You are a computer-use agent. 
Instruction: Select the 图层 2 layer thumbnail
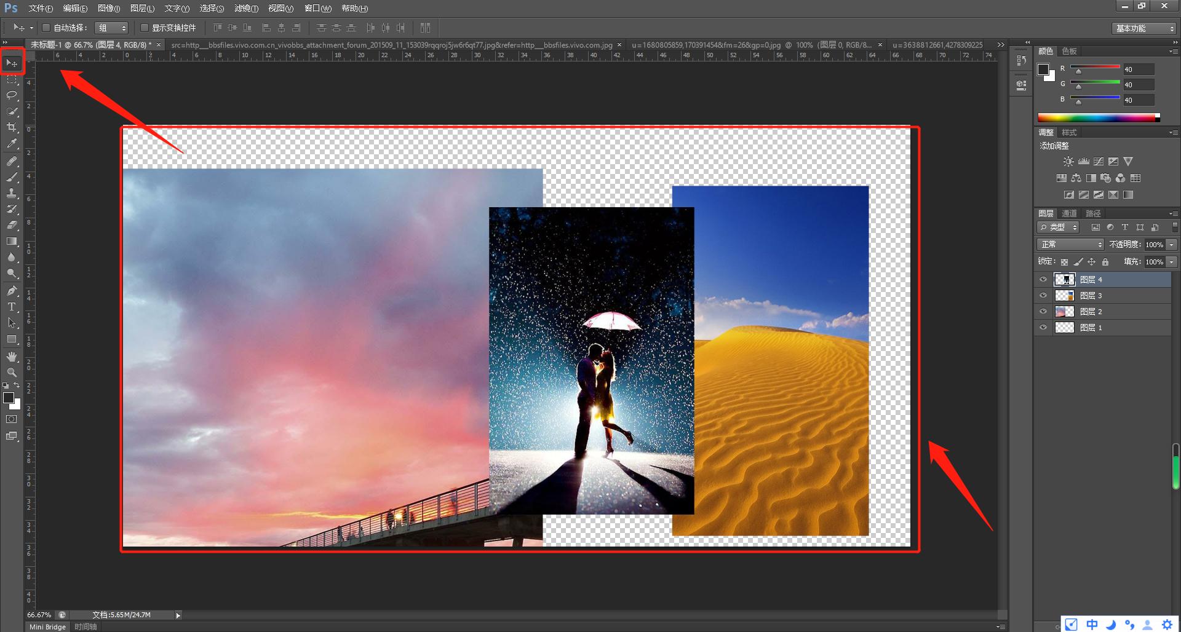[1064, 312]
